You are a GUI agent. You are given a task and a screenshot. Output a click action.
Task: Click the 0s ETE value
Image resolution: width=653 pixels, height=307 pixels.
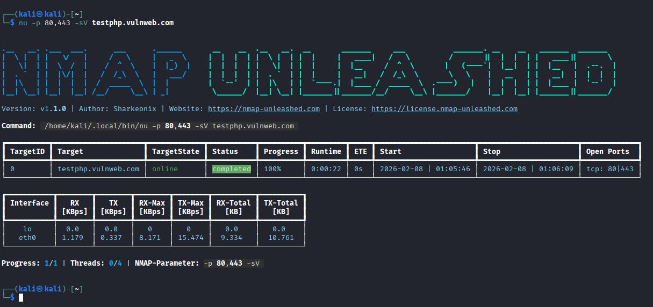(358, 169)
